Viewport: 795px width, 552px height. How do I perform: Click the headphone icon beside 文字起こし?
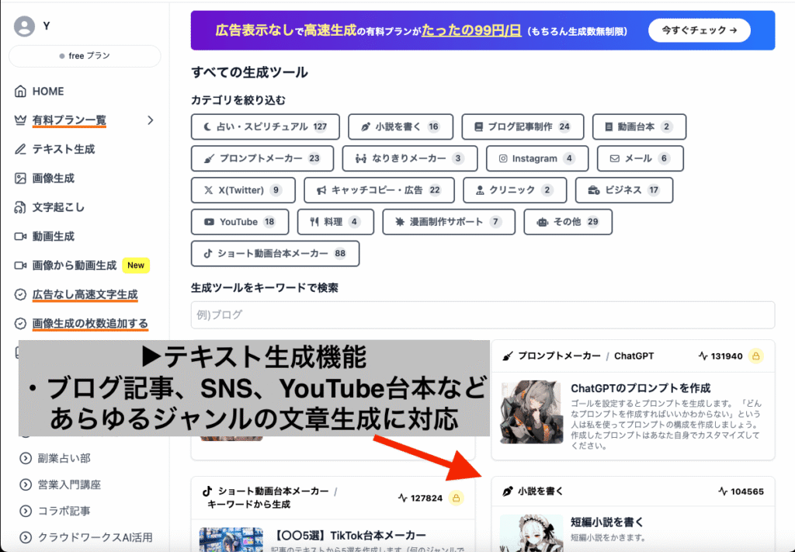tap(20, 207)
